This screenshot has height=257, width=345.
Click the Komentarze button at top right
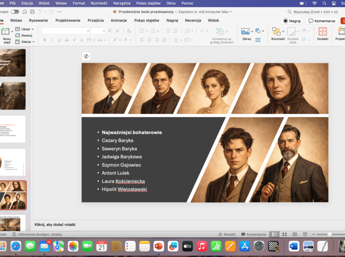(322, 21)
